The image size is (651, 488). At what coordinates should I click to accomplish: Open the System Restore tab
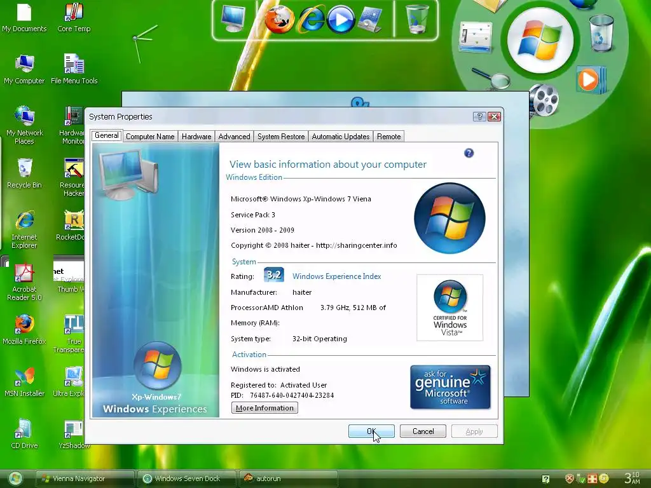pos(281,137)
